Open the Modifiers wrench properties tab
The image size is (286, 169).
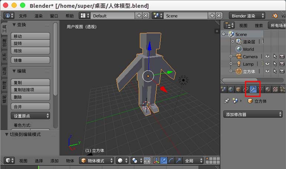point(253,89)
